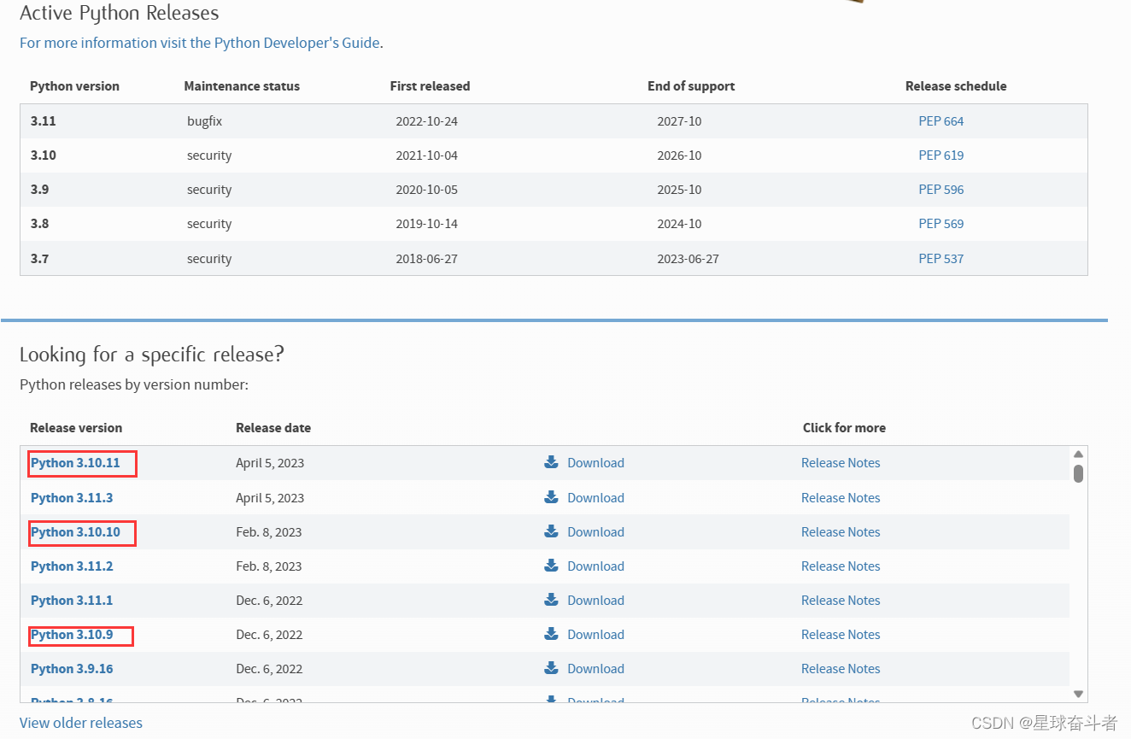
Task: Click Looking for a specific release heading
Action: click(x=152, y=355)
